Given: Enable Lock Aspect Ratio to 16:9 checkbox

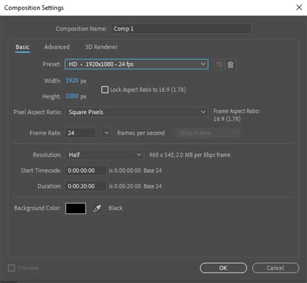Looking at the screenshot, I should point(105,90).
